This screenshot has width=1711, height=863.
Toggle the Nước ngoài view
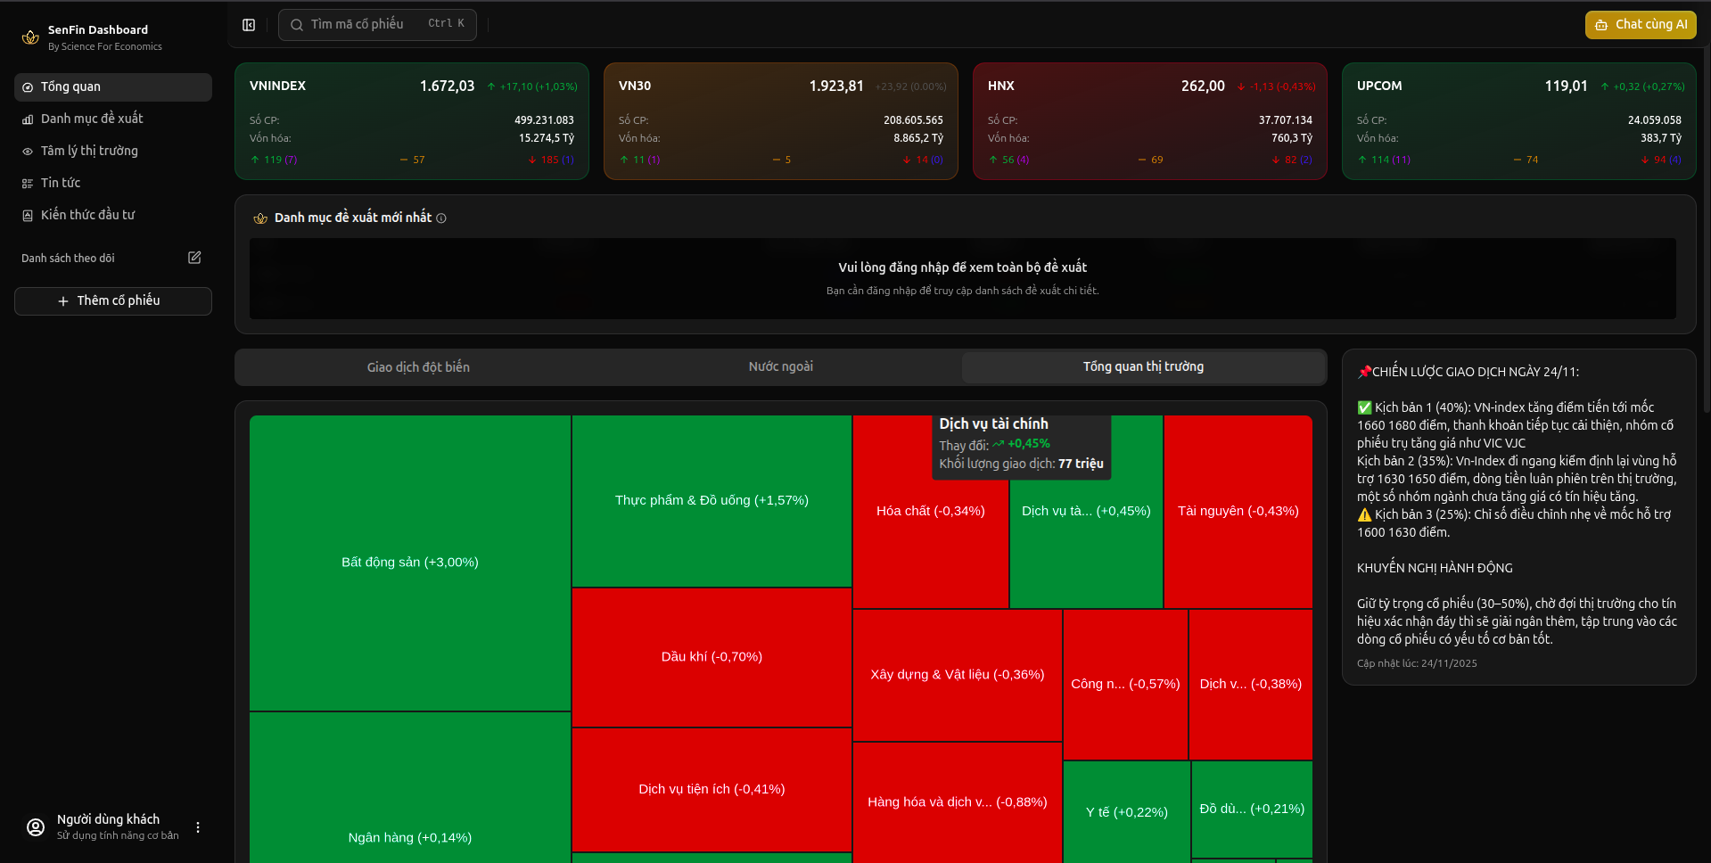pos(780,366)
